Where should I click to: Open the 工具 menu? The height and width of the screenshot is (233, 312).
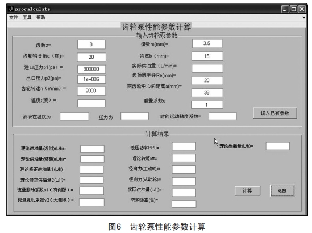27,18
